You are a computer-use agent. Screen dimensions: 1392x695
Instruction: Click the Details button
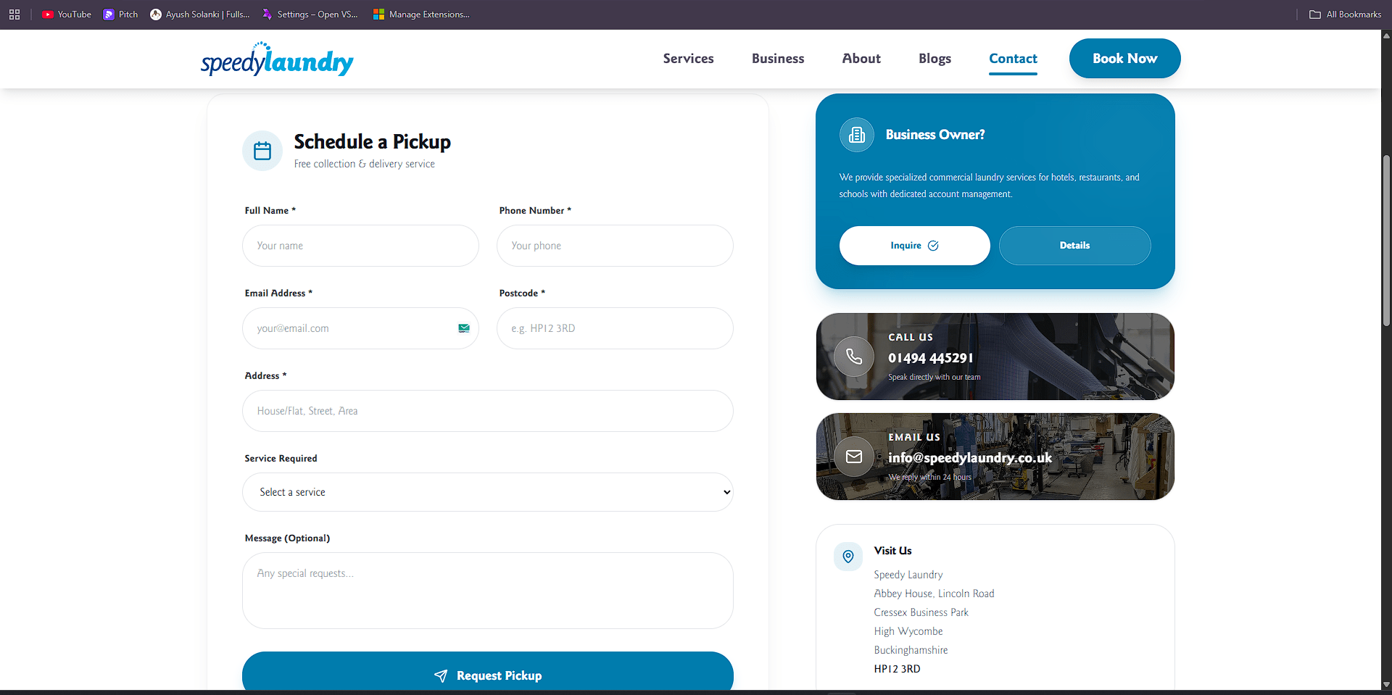1074,246
